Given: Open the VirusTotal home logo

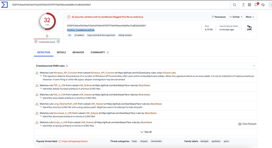Looking at the screenshot, I should coord(4,5).
